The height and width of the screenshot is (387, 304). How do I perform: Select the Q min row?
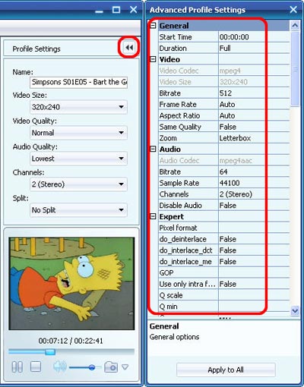(223, 307)
